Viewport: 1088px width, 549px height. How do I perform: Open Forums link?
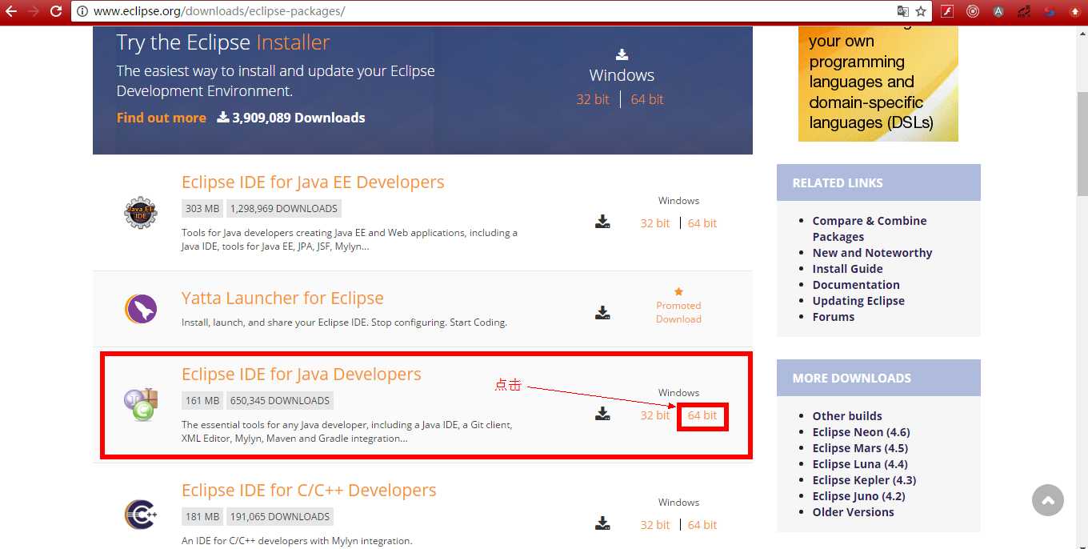pos(834,317)
